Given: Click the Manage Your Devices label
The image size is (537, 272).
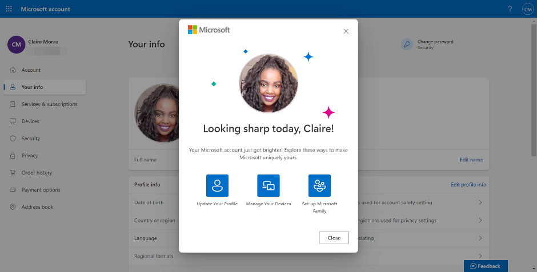Looking at the screenshot, I should coord(268,204).
